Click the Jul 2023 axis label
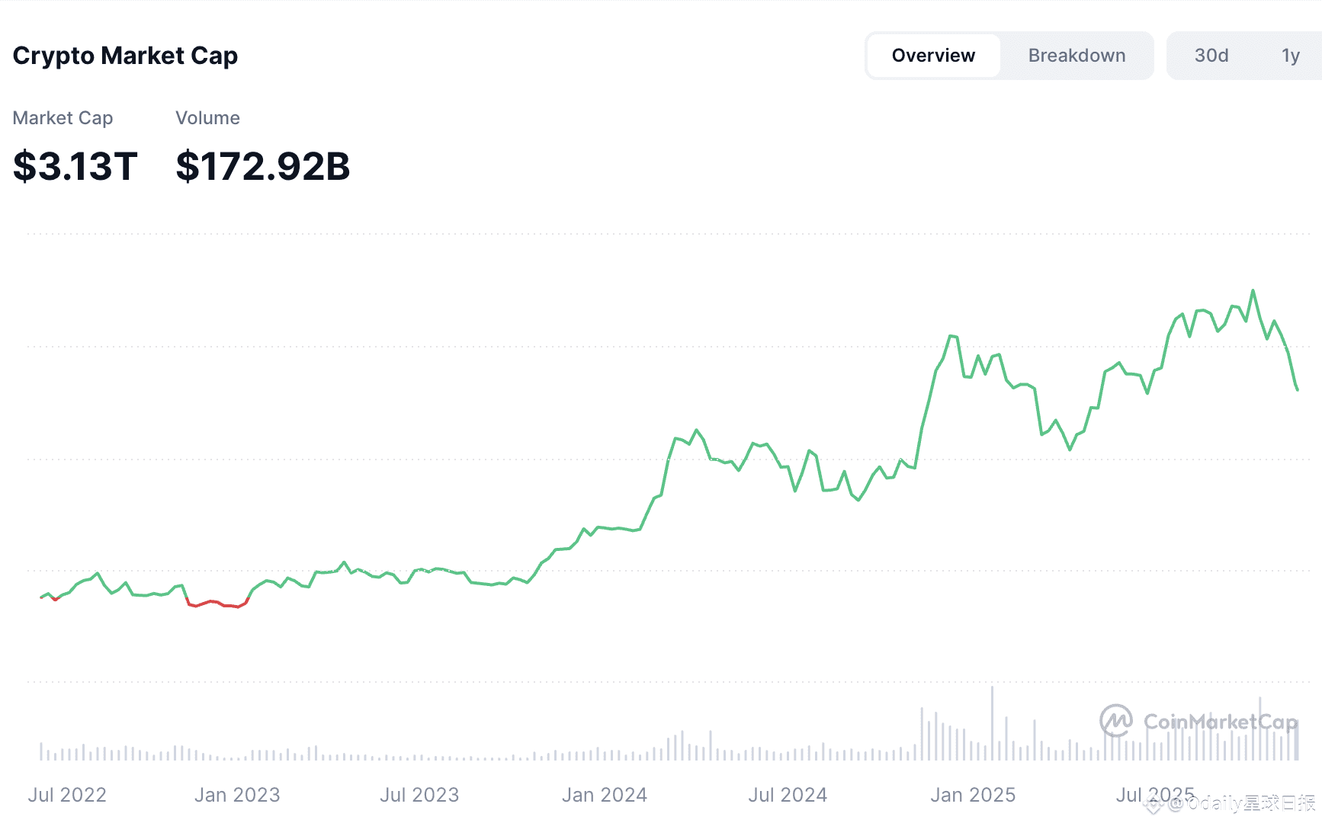 [419, 795]
